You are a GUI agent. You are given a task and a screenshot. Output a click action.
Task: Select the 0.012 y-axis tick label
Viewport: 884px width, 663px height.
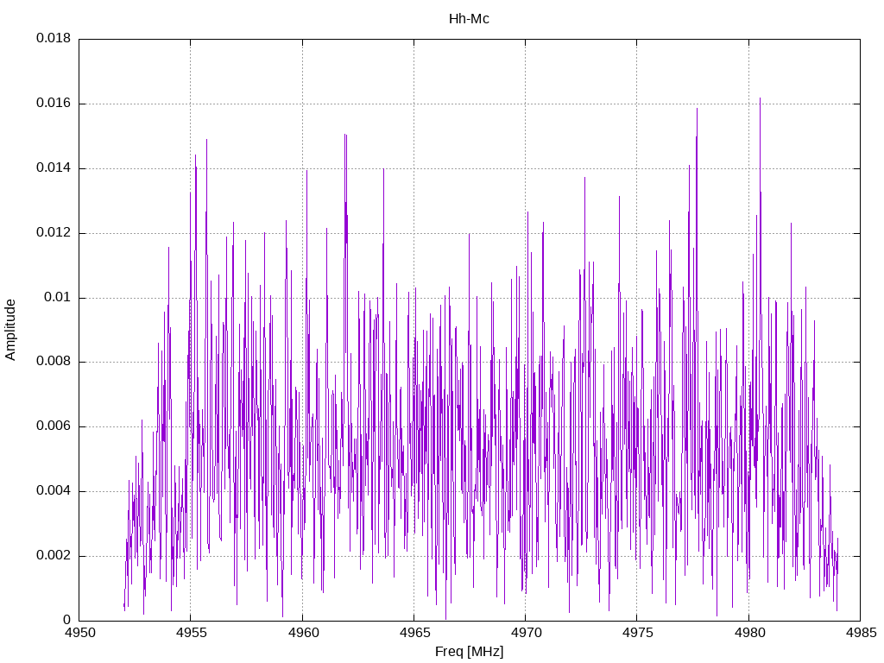[x=54, y=233]
